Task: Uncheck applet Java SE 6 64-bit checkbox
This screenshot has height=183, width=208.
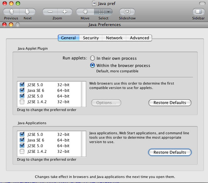Action: [22, 90]
